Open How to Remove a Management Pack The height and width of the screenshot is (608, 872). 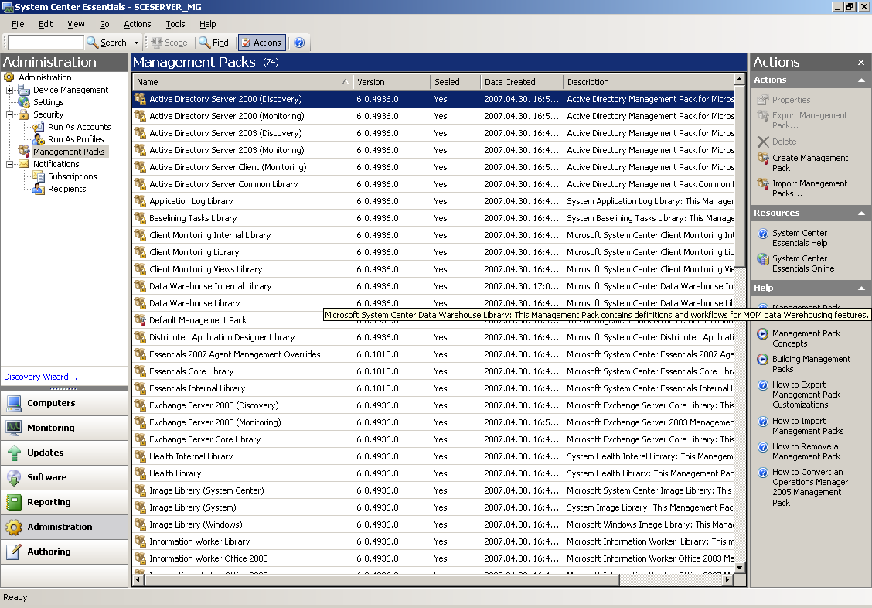(x=806, y=452)
